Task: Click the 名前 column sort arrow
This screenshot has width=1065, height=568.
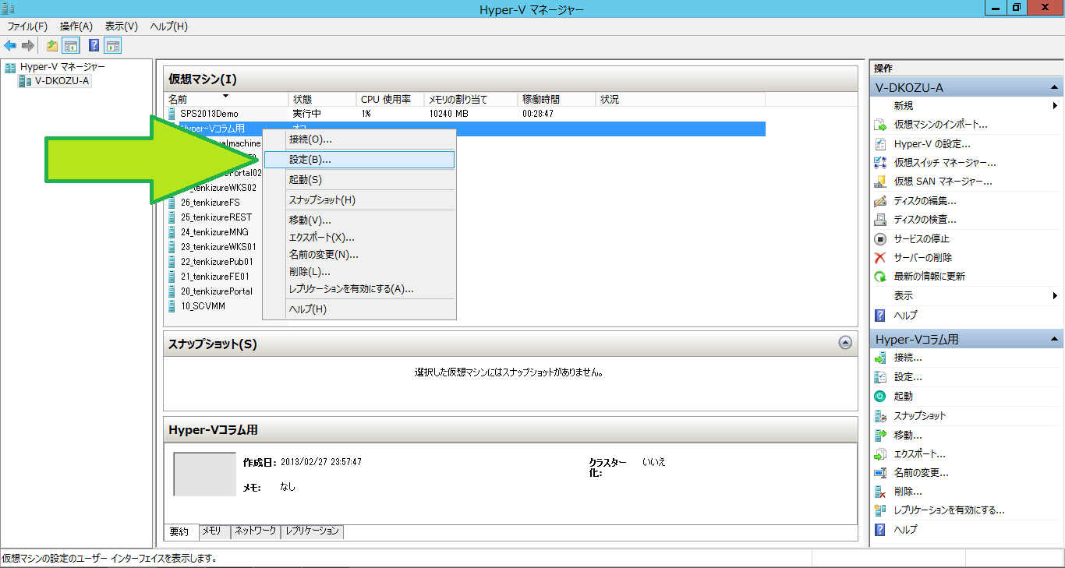Action: pyautogui.click(x=226, y=96)
